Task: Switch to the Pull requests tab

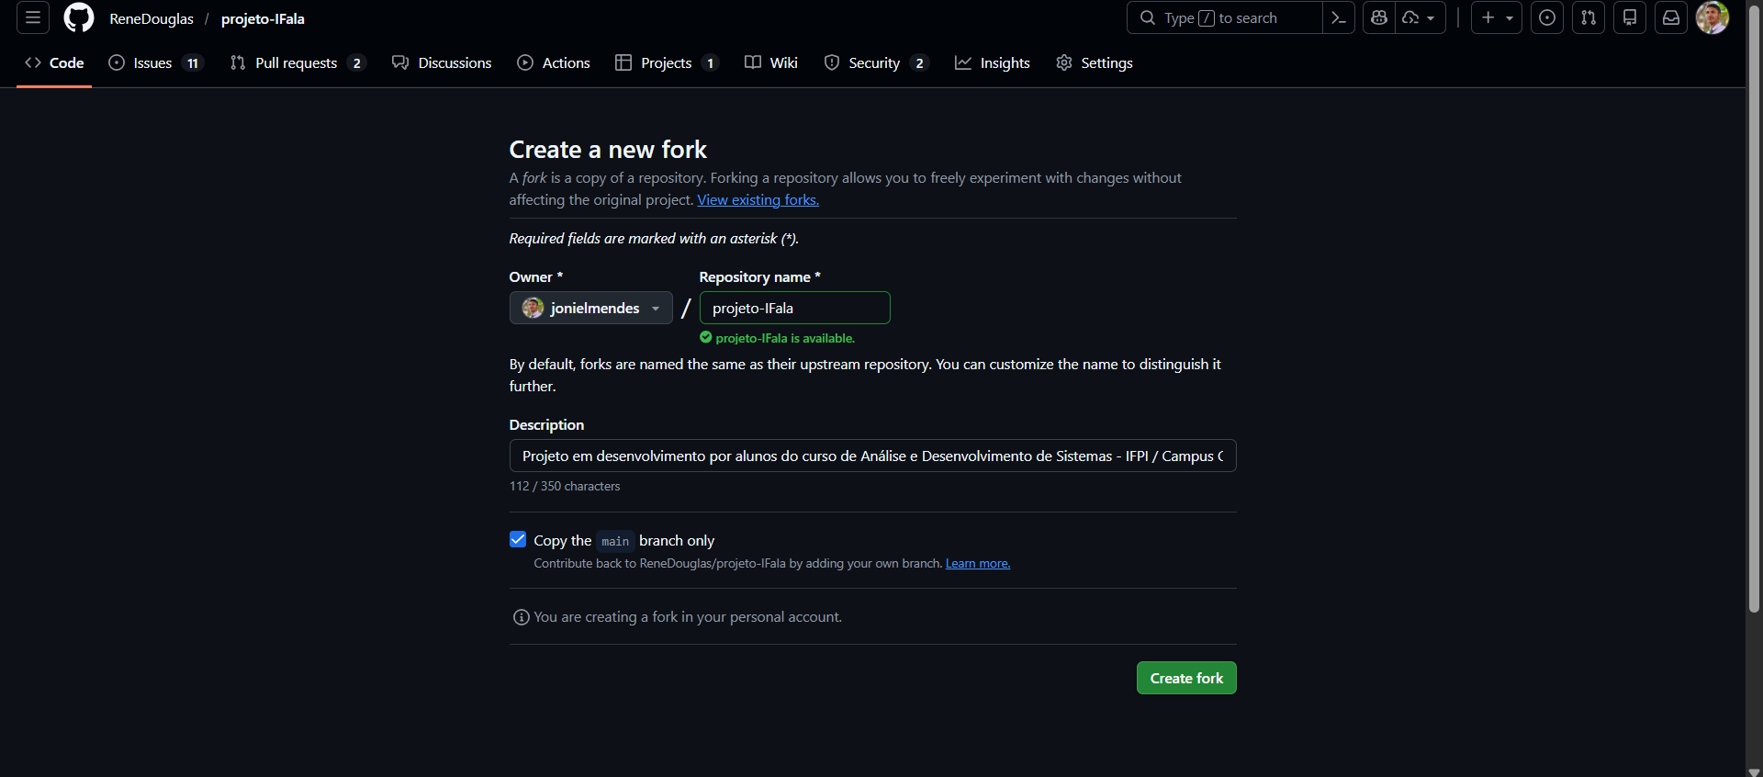Action: (298, 62)
